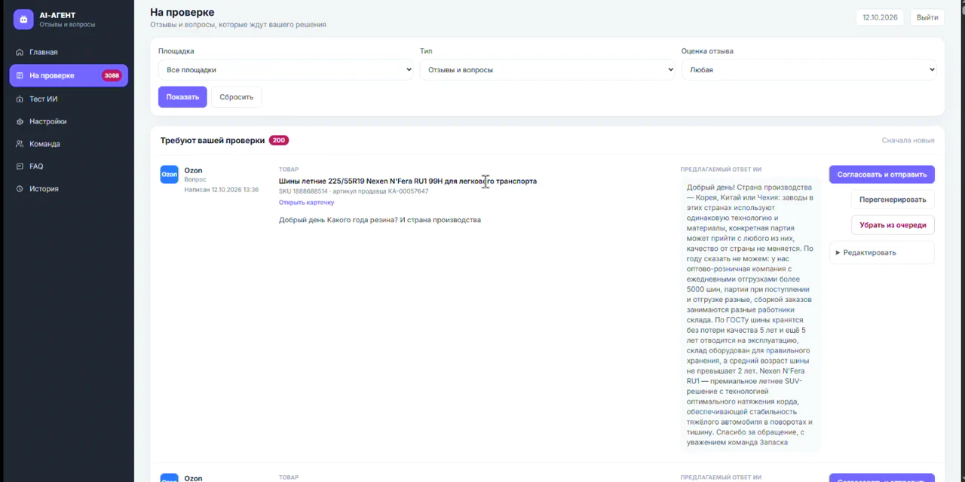Open the FAQ section
The height and width of the screenshot is (482, 965).
tap(69, 166)
